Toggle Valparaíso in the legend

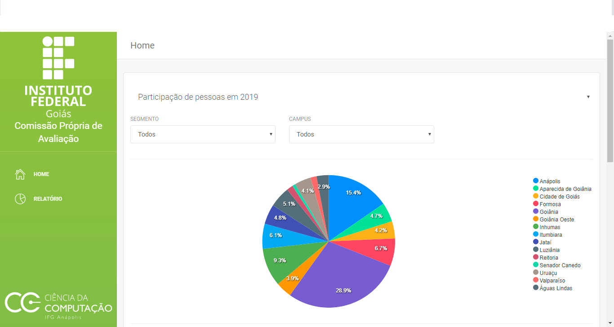click(x=552, y=281)
